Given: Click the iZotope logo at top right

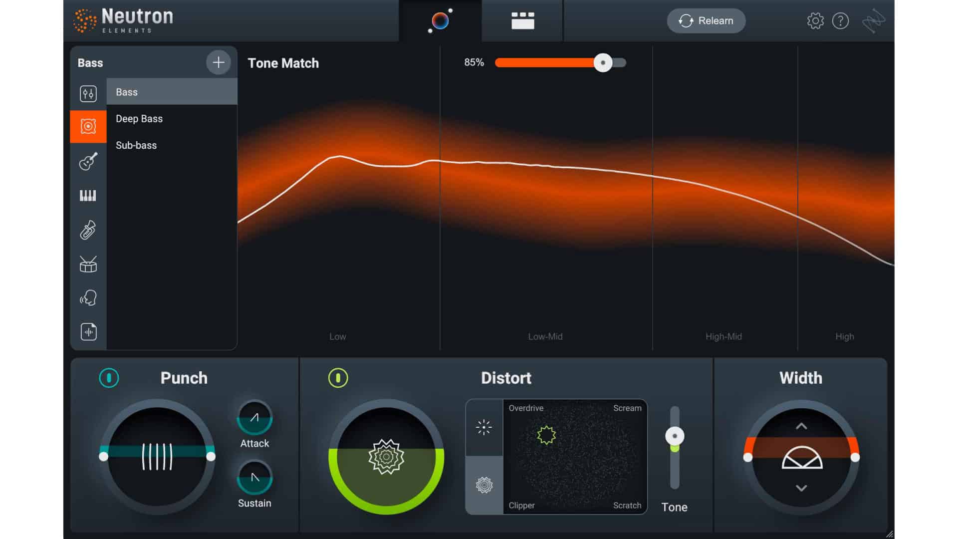Looking at the screenshot, I should point(874,21).
